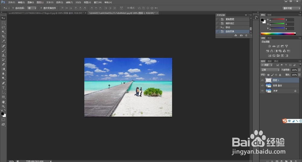The height and width of the screenshot is (162, 302).
Task: Select the Gradient tool
Action: point(3,69)
